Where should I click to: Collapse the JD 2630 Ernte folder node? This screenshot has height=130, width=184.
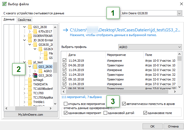[x=24, y=40]
